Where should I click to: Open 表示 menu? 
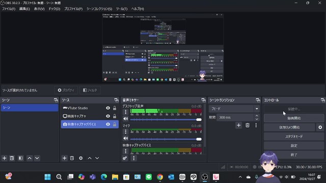39,9
